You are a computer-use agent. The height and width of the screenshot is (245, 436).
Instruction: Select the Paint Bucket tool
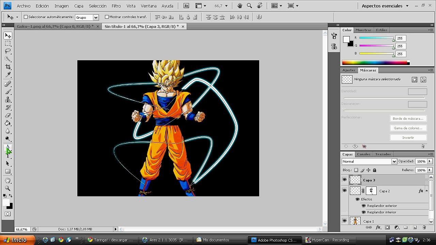click(8, 123)
